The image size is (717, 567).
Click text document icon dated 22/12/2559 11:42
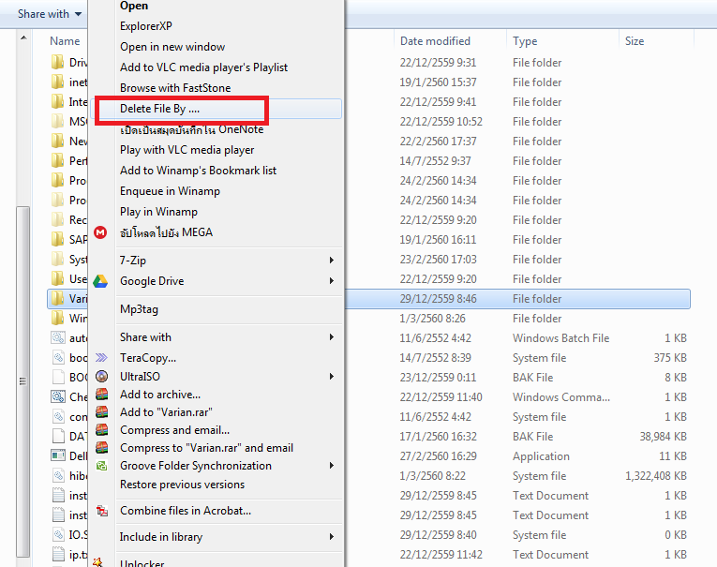coord(58,554)
